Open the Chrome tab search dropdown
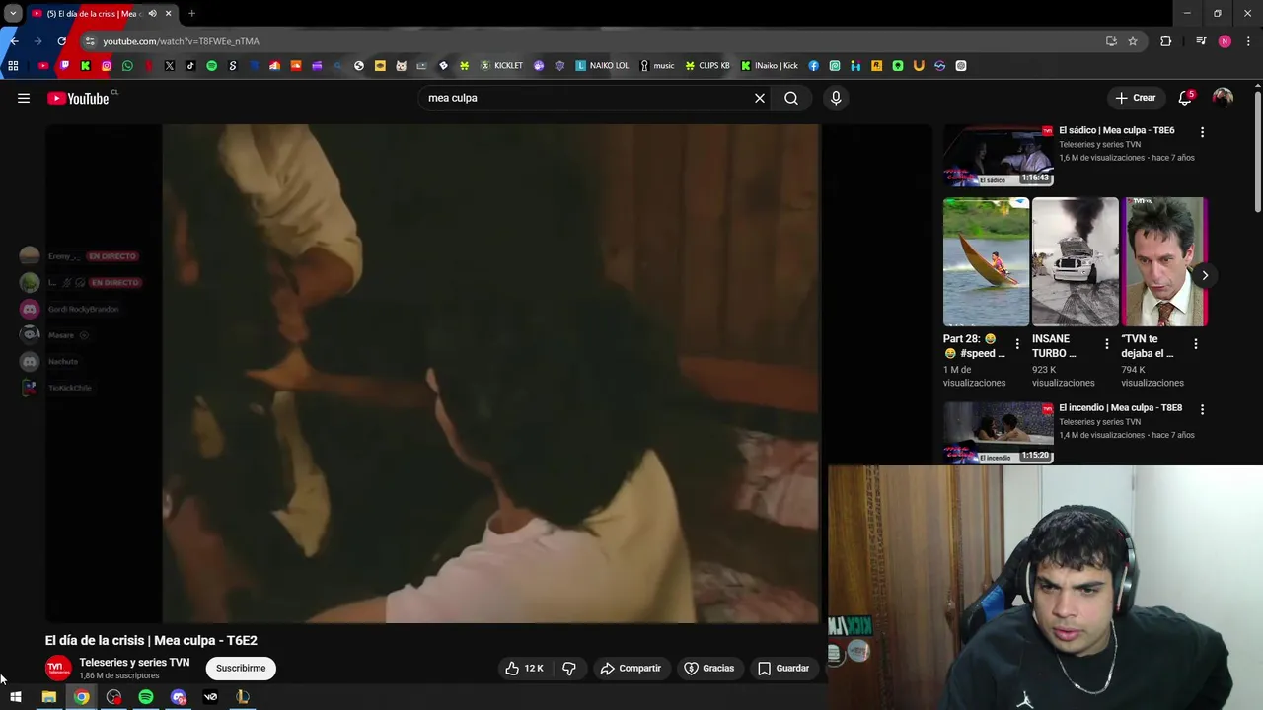 tap(13, 13)
